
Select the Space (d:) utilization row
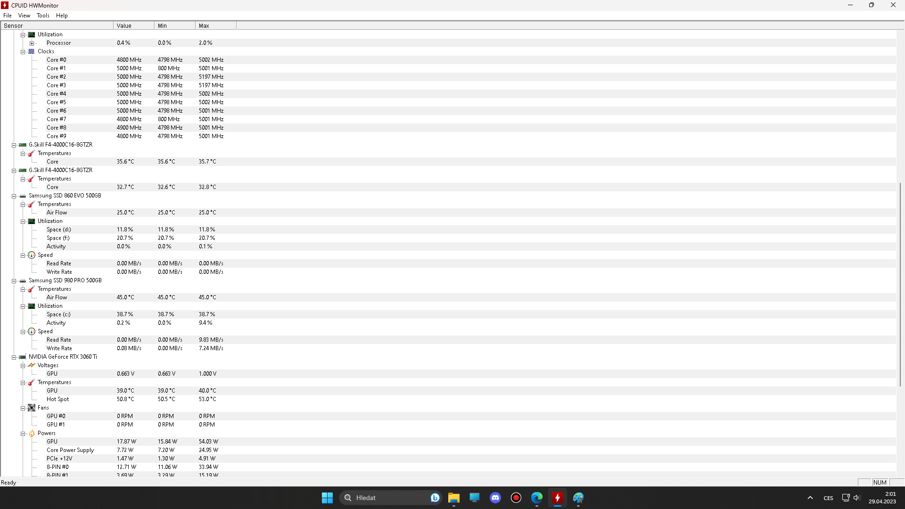pos(448,230)
